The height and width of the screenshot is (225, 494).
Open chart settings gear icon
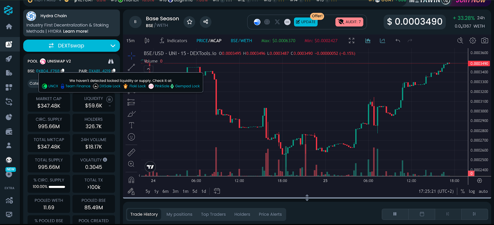tap(472, 40)
